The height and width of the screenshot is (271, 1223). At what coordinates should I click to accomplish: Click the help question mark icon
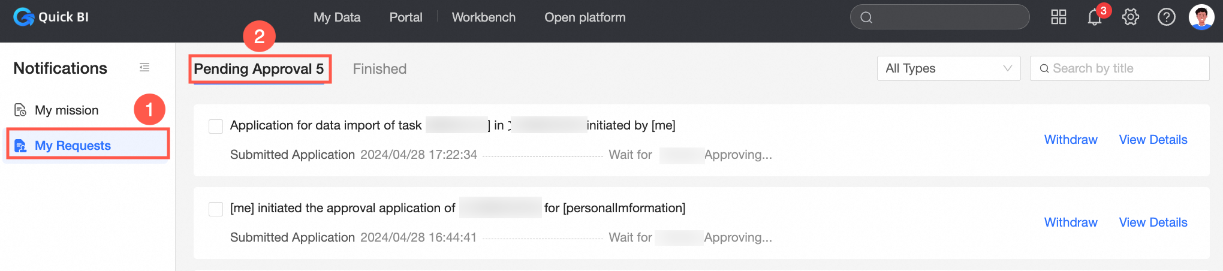point(1166,17)
